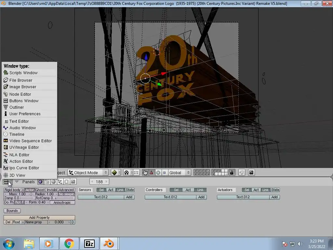Select the Logic context button
This screenshot has width=333, height=250.
click(40, 182)
